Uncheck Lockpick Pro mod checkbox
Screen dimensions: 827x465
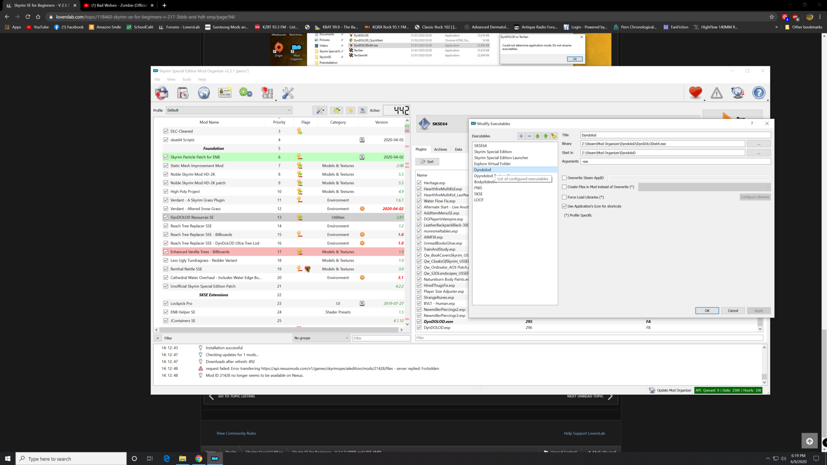[166, 304]
